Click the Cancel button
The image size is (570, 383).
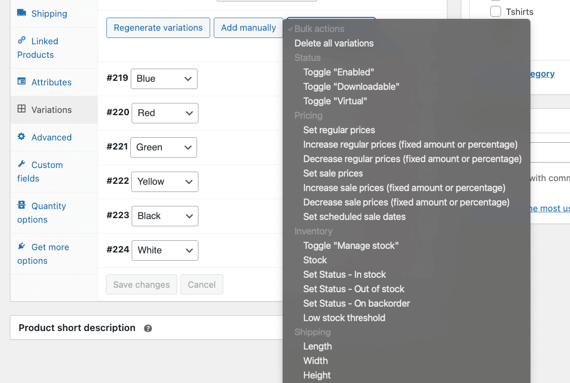(x=202, y=285)
